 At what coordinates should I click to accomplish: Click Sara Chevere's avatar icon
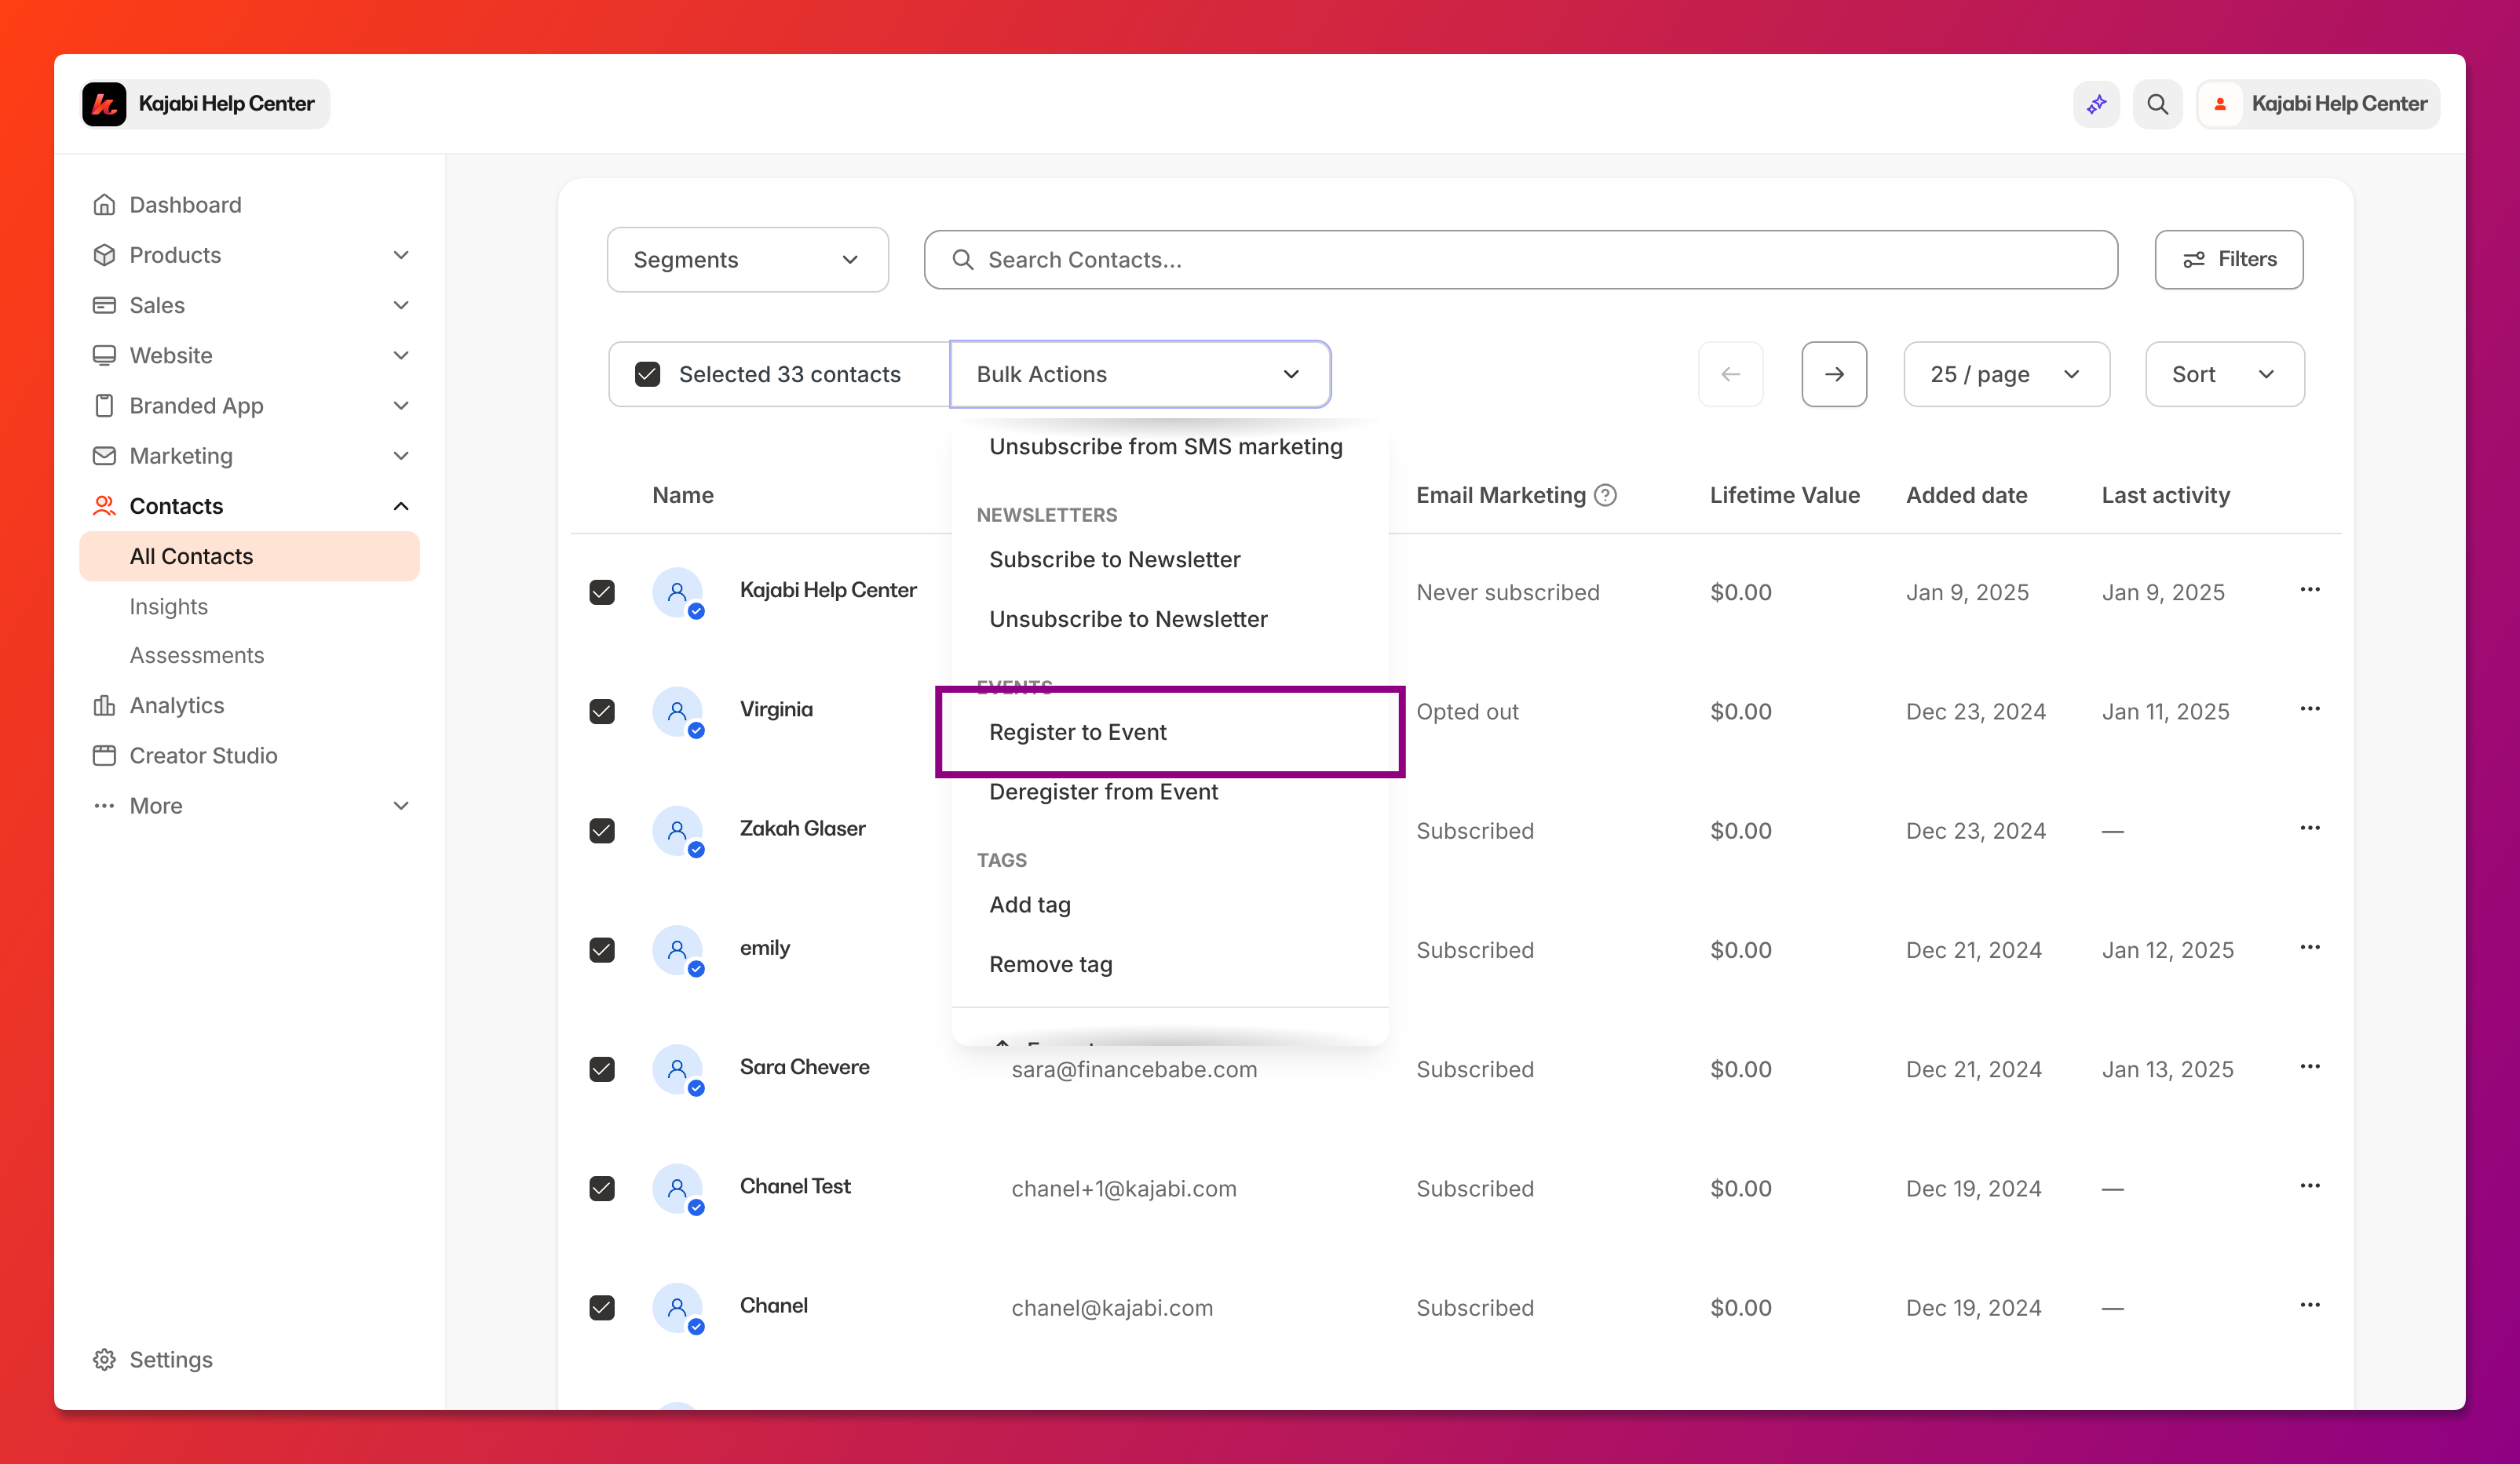[x=678, y=1069]
